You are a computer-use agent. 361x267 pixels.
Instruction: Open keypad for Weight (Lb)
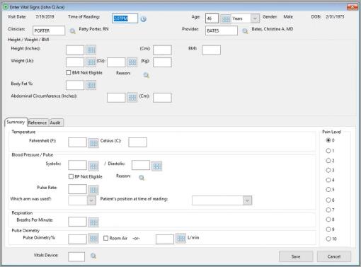91,62
